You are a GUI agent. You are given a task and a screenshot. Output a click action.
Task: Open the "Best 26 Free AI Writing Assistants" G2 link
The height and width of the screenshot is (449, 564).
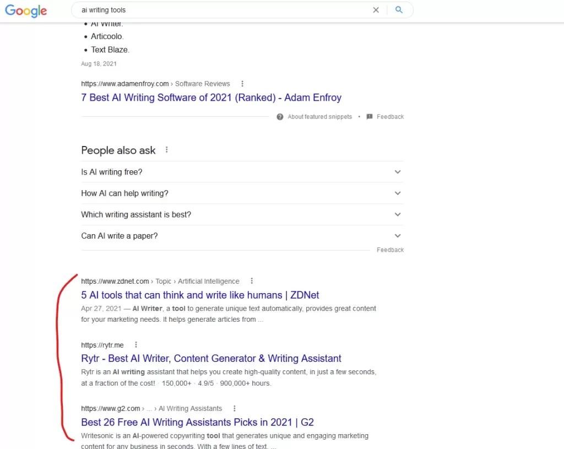[198, 422]
